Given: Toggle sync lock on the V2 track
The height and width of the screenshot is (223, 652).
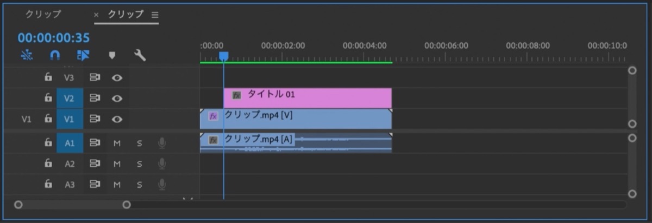Looking at the screenshot, I should [x=95, y=98].
